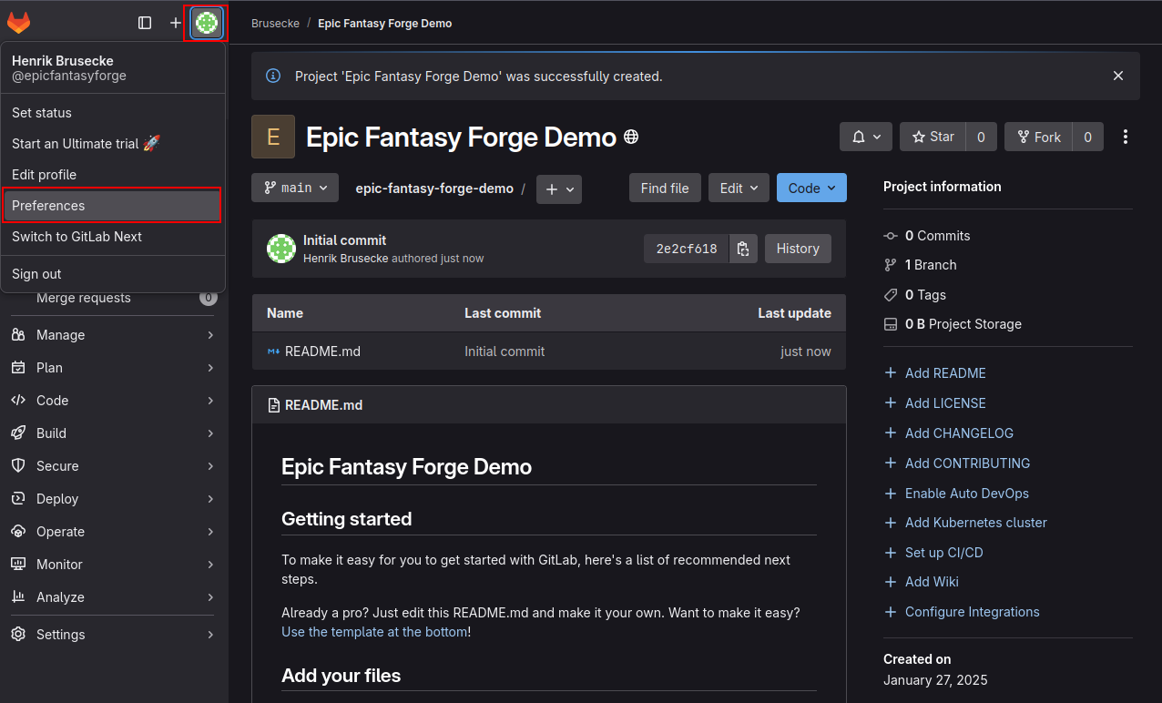Click the star count 0
This screenshot has width=1162, height=703.
pyautogui.click(x=981, y=137)
